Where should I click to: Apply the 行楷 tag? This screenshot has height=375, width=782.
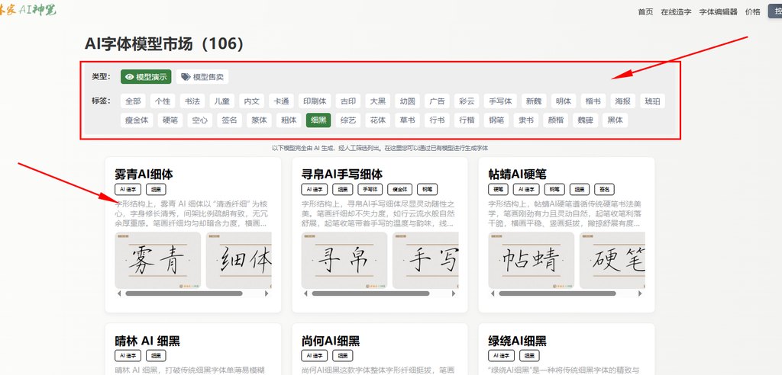tap(467, 120)
